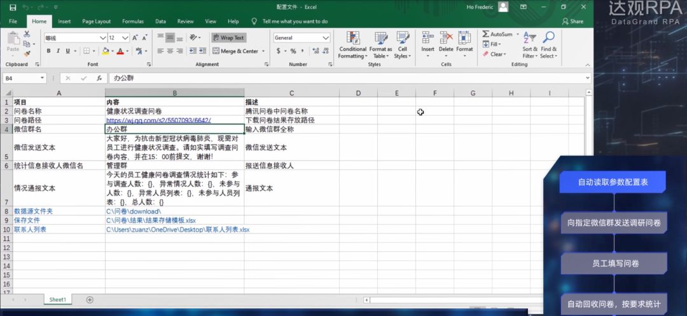Toggle Underline formatting
This screenshot has height=316, width=687.
pos(68,51)
